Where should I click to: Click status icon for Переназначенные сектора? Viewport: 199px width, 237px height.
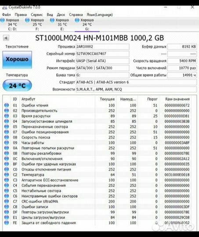[7, 126]
